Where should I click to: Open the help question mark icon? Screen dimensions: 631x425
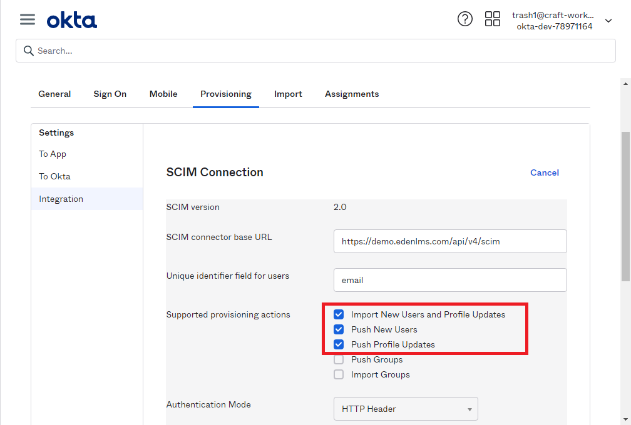pyautogui.click(x=464, y=19)
